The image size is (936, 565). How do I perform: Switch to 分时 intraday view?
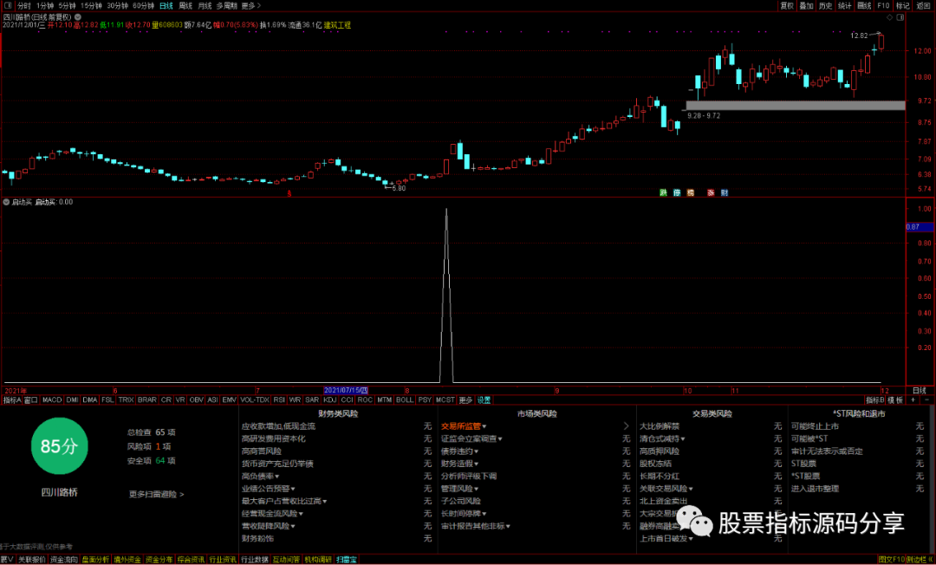pos(24,5)
